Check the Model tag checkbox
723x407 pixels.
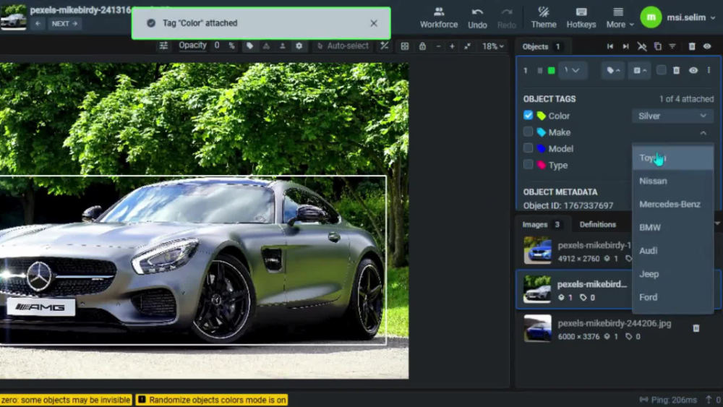(528, 148)
